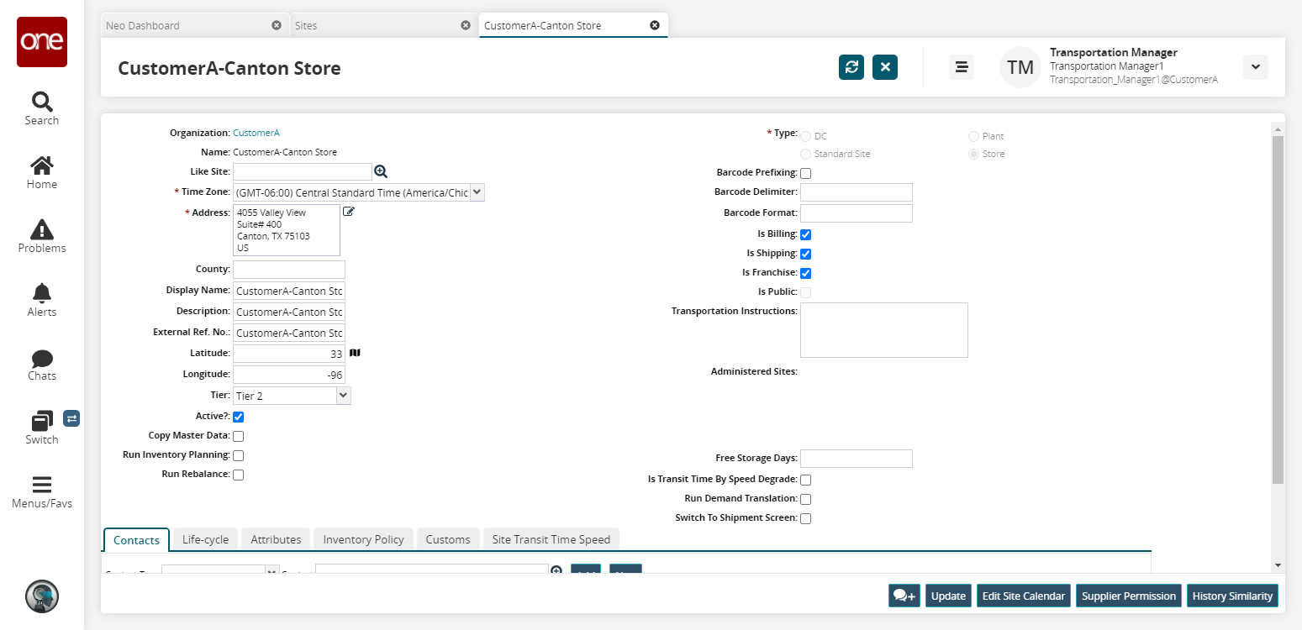Enable the Barcode Prefixing checkbox
The height and width of the screenshot is (630, 1302).
click(805, 173)
